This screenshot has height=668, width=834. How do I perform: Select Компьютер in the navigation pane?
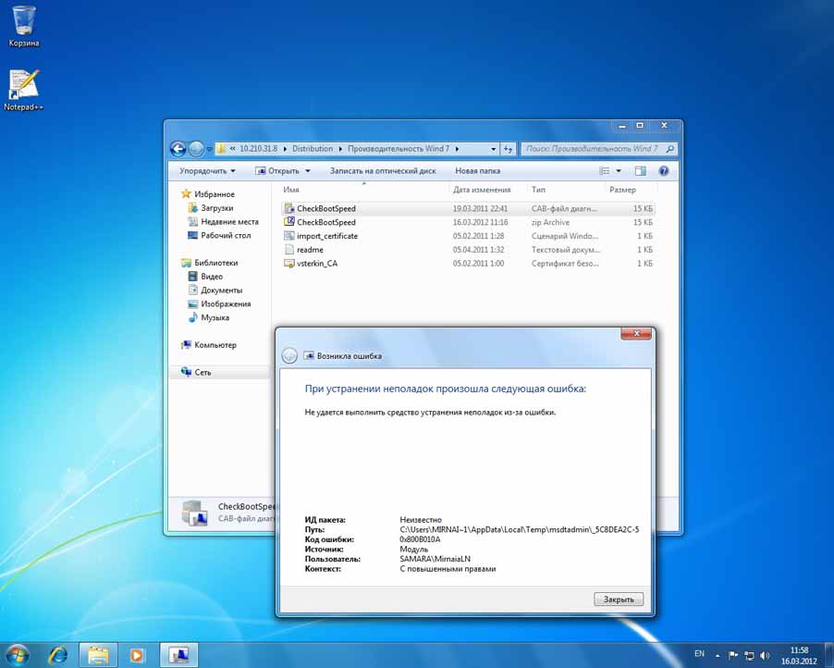(215, 345)
